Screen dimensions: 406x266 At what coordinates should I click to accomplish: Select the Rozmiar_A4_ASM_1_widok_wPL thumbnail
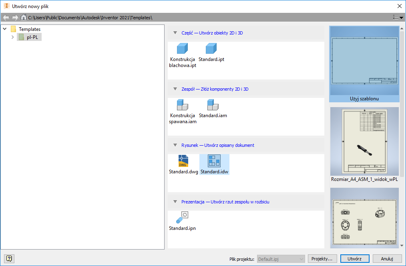(364, 142)
